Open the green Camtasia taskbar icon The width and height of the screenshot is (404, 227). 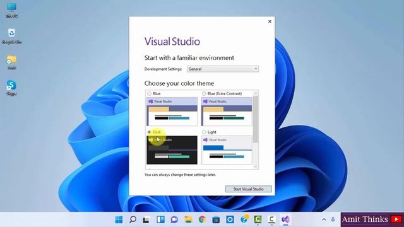click(x=258, y=219)
